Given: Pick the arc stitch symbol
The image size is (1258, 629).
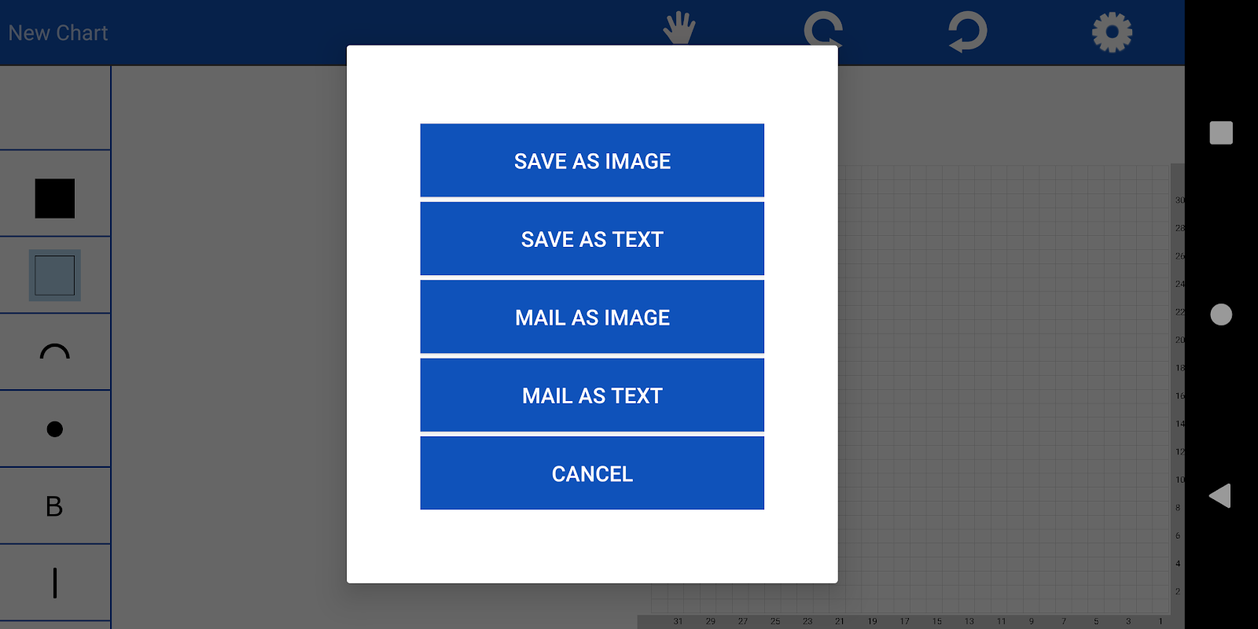Looking at the screenshot, I should 55,351.
